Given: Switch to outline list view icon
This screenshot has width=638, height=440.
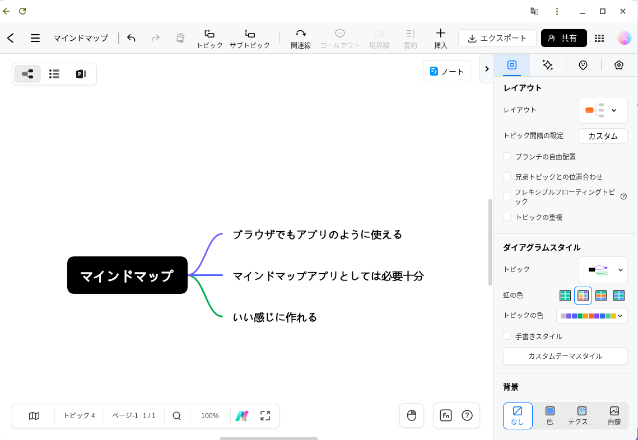Looking at the screenshot, I should point(54,74).
